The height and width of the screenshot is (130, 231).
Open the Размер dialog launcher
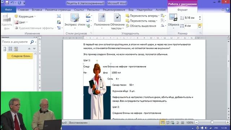(201, 33)
